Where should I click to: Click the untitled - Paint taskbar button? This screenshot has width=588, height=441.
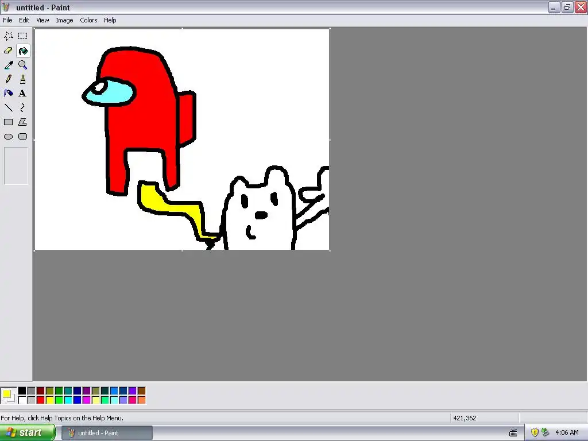pos(107,433)
